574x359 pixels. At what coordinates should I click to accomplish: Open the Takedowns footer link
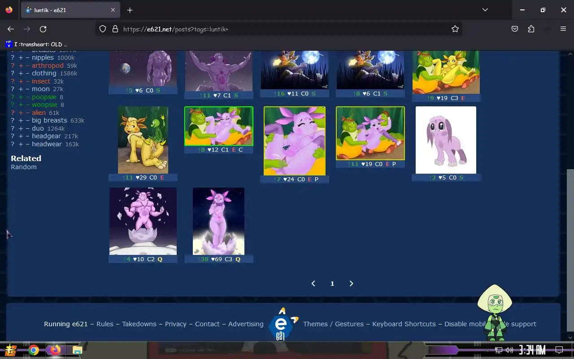[139, 324]
